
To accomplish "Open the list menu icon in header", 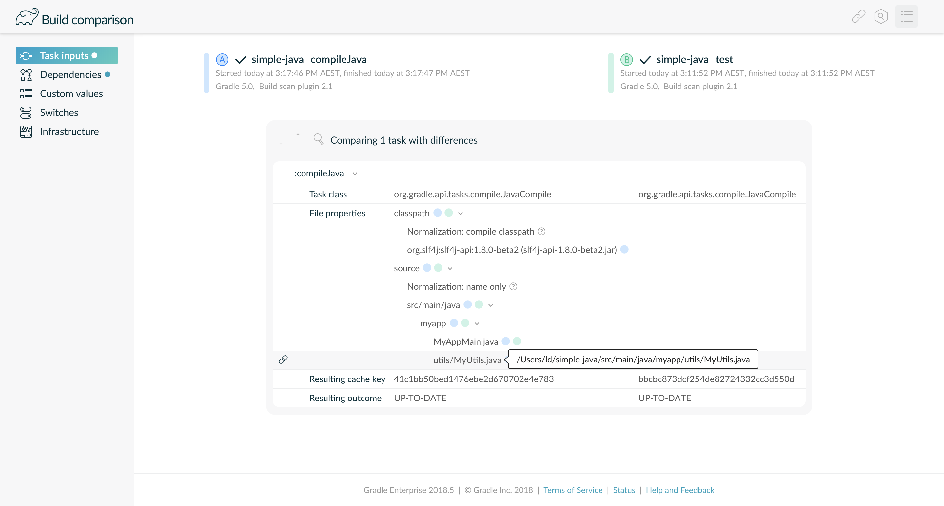I will pos(906,16).
